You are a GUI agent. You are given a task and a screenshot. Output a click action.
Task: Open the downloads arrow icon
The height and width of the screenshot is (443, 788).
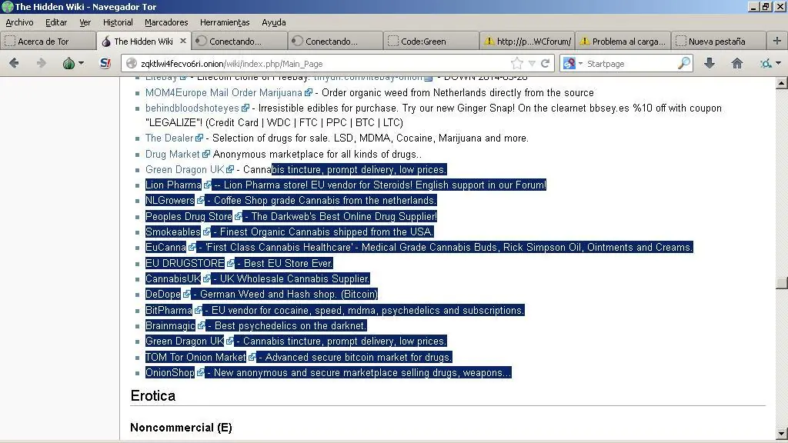(x=709, y=63)
